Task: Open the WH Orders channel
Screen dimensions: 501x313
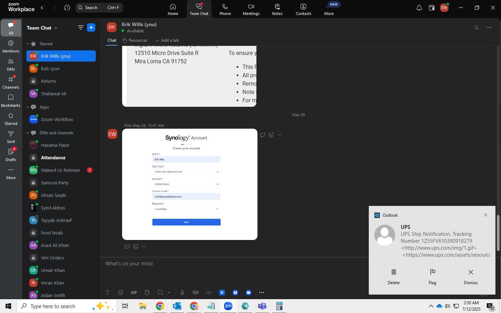Action: click(61, 258)
